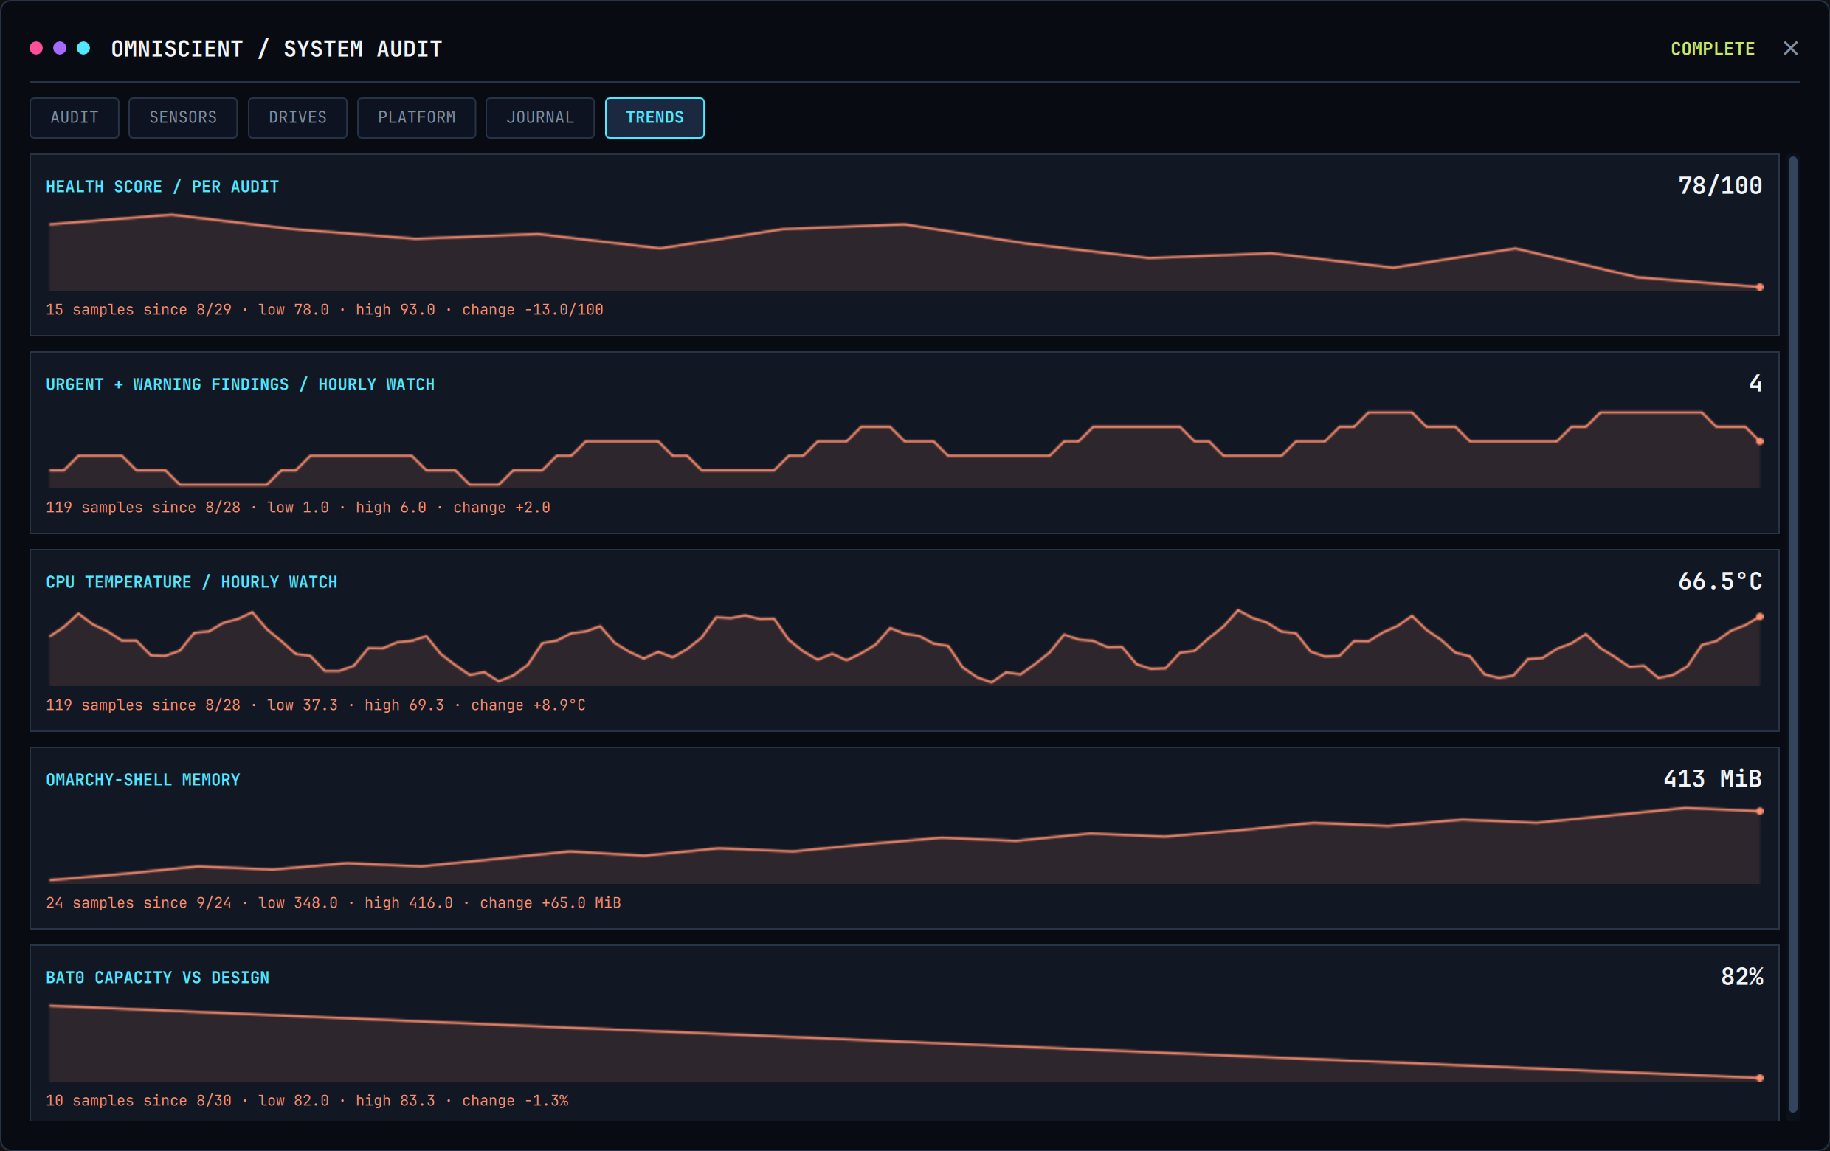
Task: Click the 78/100 health score value
Action: 1720,186
